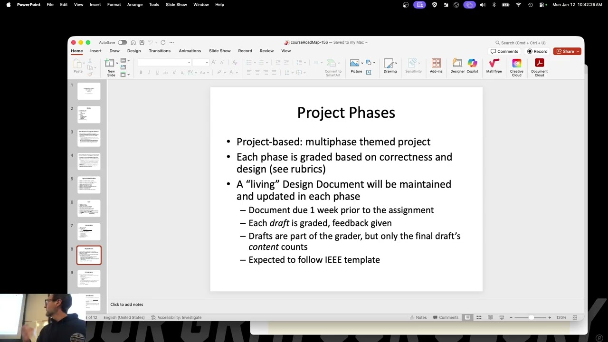Viewport: 608px width, 342px height.
Task: Expand the Drawing dropdown arrow
Action: tap(396, 63)
